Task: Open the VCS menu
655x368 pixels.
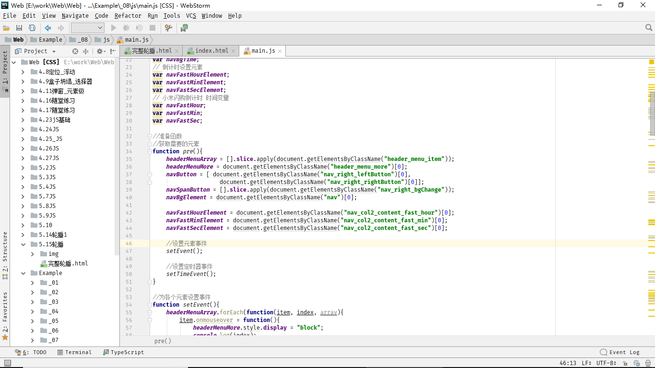Action: pyautogui.click(x=191, y=16)
